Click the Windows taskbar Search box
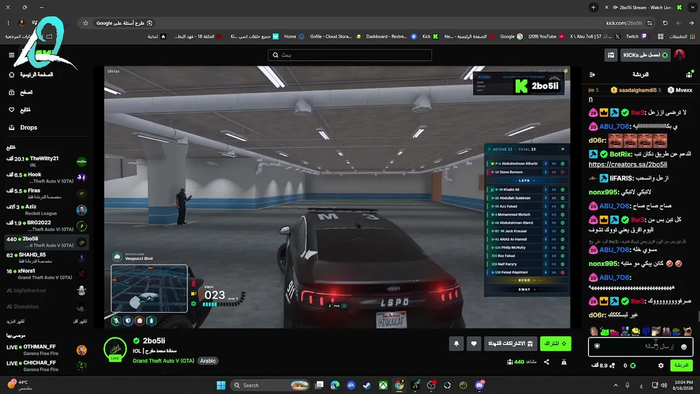This screenshot has width=700, height=394. click(271, 385)
